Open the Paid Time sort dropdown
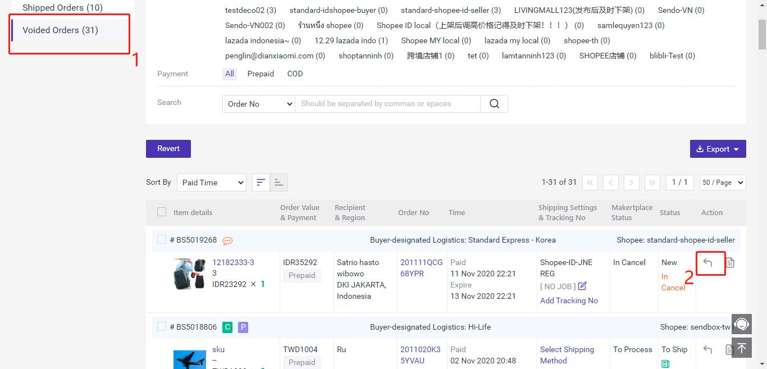 click(x=211, y=183)
